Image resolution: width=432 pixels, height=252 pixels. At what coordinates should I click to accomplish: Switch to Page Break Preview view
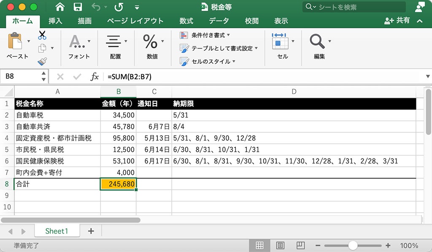pyautogui.click(x=300, y=245)
